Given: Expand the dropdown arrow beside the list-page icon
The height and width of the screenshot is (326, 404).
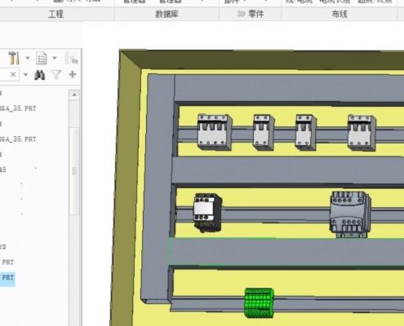Looking at the screenshot, I should 55,58.
